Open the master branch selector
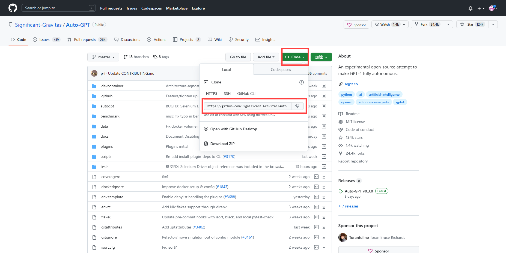This screenshot has width=506, height=253. 103,57
